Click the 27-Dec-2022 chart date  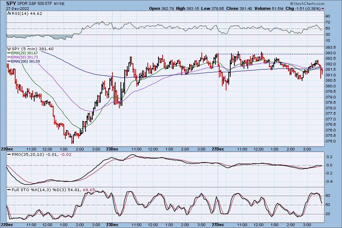click(17, 9)
